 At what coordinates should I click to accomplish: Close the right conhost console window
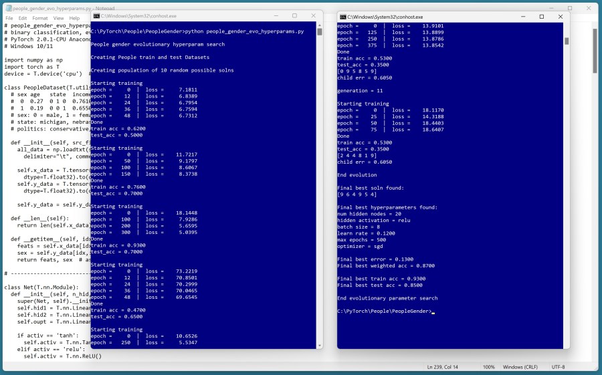point(561,17)
